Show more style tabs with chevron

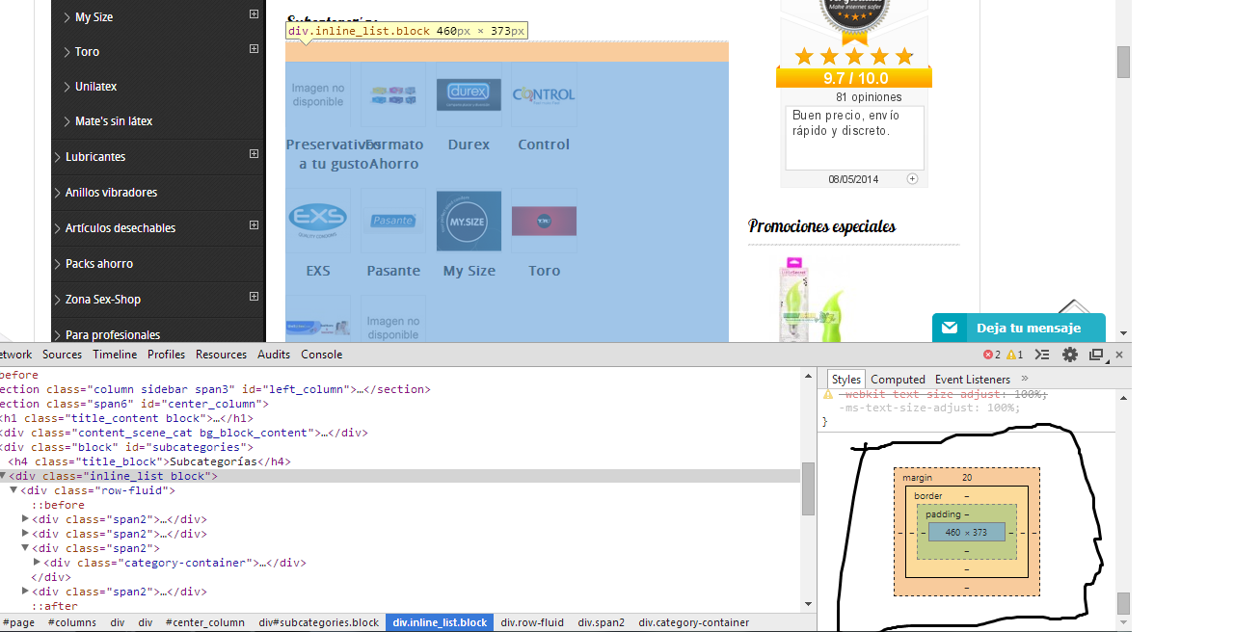[1025, 379]
